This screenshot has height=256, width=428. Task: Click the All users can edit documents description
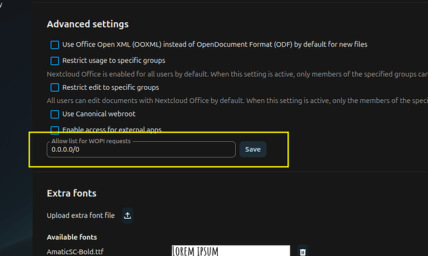coord(237,100)
